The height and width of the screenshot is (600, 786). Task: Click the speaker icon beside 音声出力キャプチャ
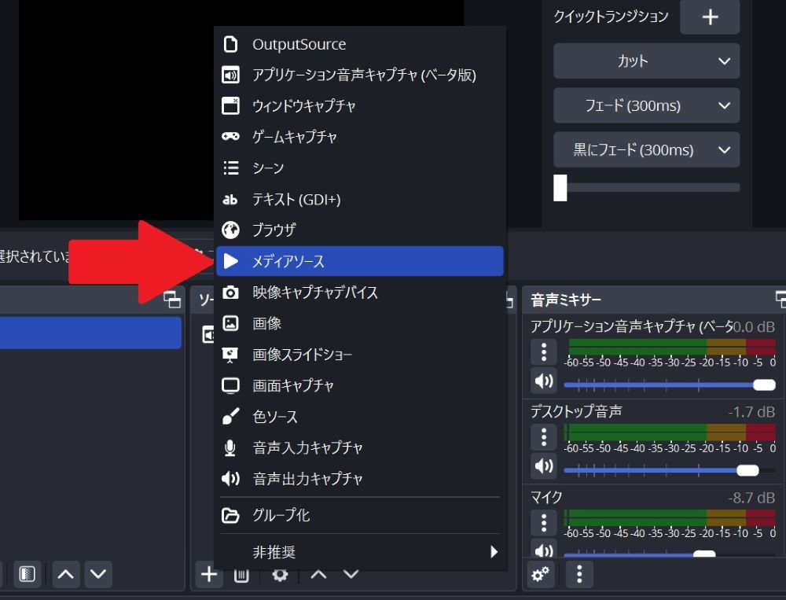click(x=230, y=479)
